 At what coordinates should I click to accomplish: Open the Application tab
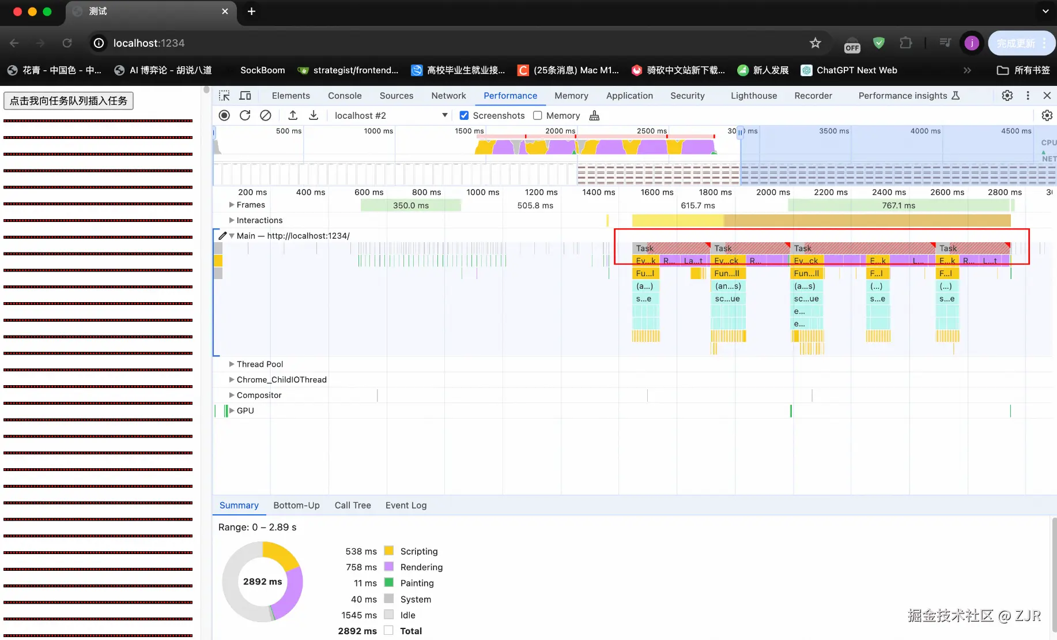click(629, 96)
